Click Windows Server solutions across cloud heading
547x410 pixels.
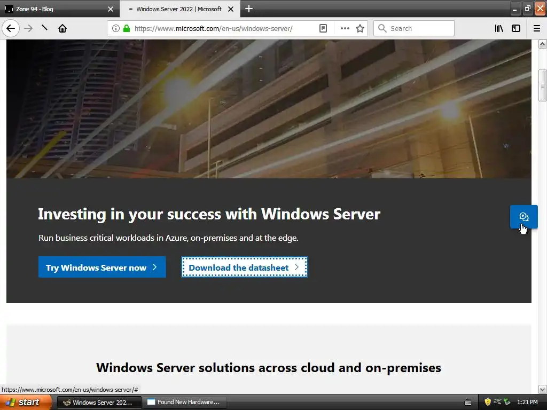tap(269, 368)
